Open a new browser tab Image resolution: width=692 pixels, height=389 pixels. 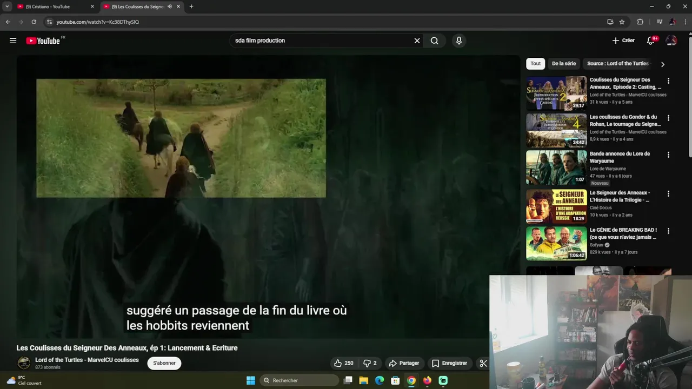click(191, 6)
